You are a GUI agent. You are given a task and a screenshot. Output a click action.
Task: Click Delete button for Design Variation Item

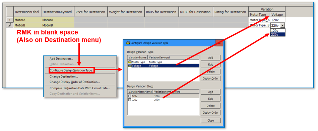click(210, 106)
